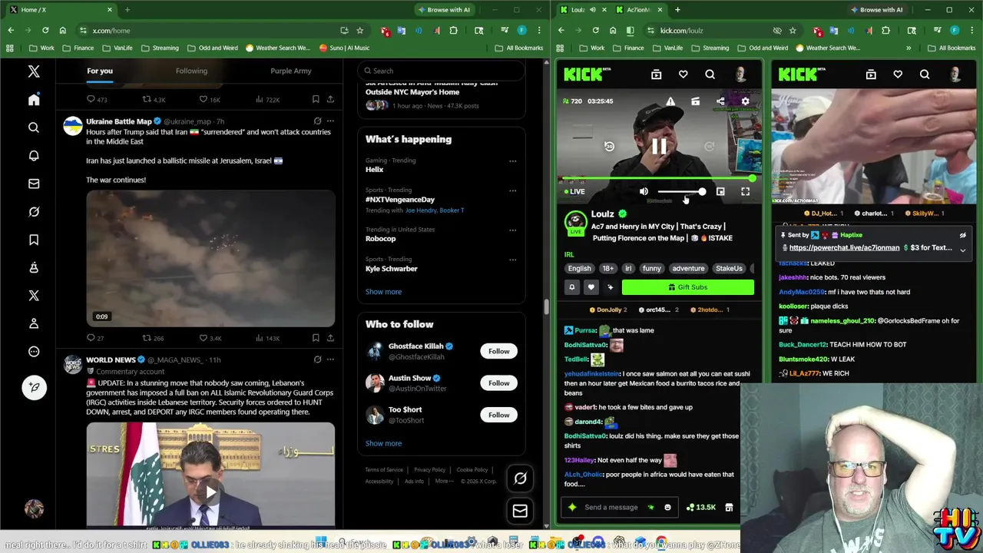The image size is (983, 553).
Task: Open the X Home icon in sidebar
Action: [34, 100]
